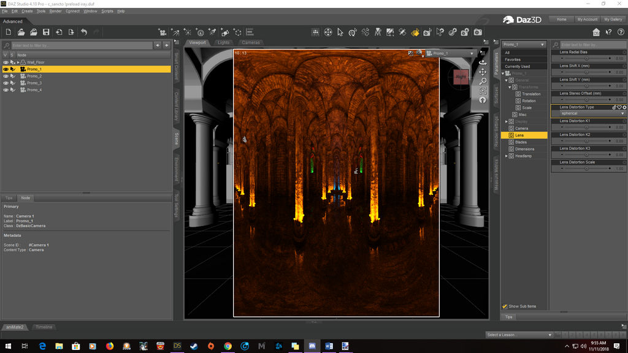Click the gear icon for Lens Distortion Type
Viewport: 628px width, 353px height.
[624, 107]
